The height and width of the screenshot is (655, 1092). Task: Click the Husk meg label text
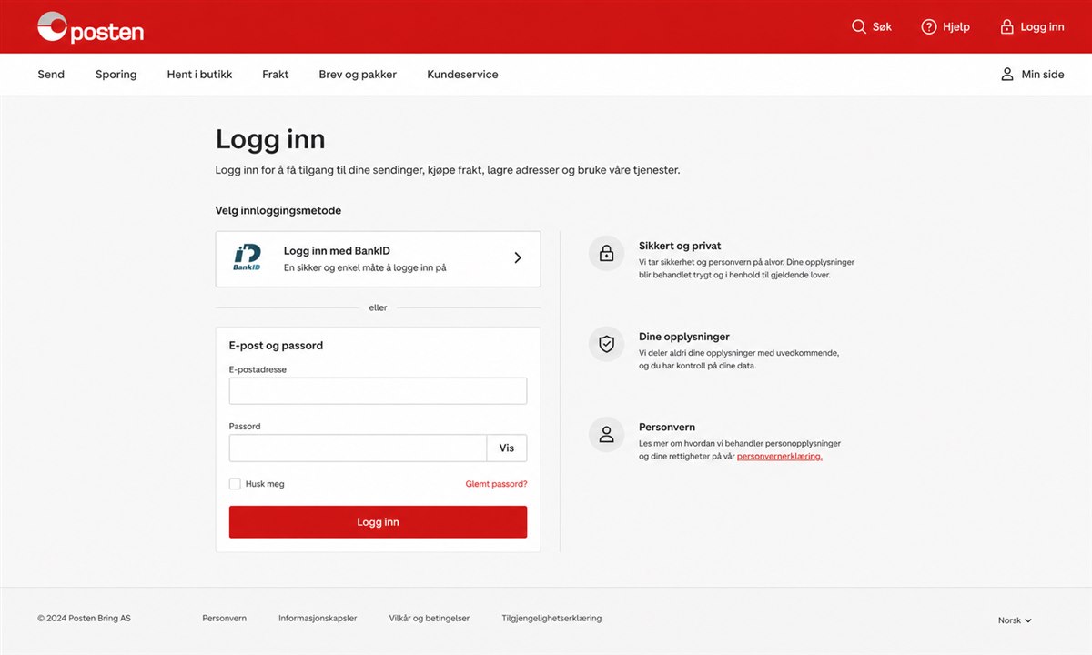(265, 484)
